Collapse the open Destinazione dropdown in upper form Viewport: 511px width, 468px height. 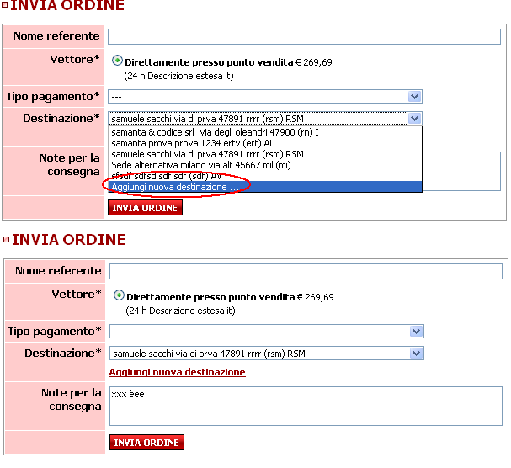pos(414,119)
